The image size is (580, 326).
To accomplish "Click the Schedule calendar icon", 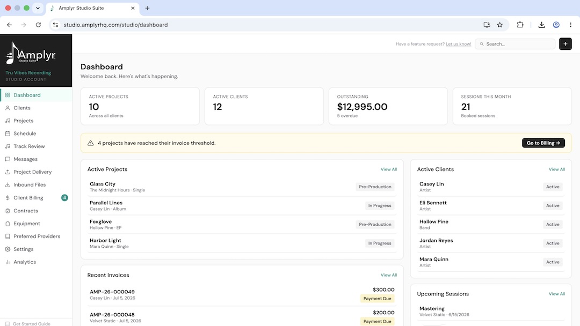I will pyautogui.click(x=8, y=134).
